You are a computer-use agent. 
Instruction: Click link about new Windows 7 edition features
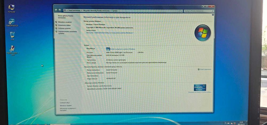[110, 33]
